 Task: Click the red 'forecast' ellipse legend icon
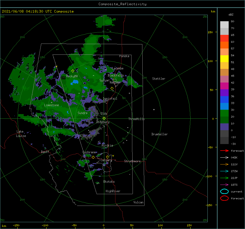pos(224,198)
